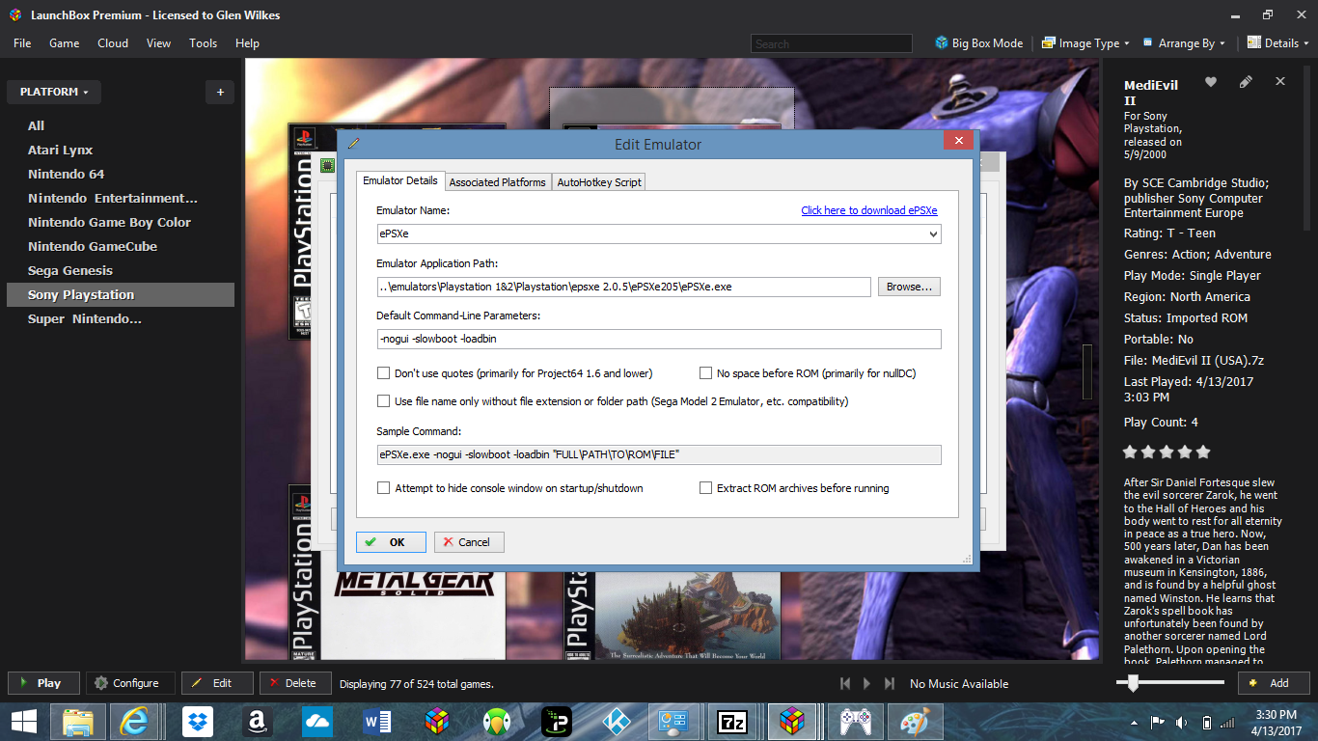The width and height of the screenshot is (1318, 741).
Task: Click the Delete button in bottom bar
Action: pos(295,683)
